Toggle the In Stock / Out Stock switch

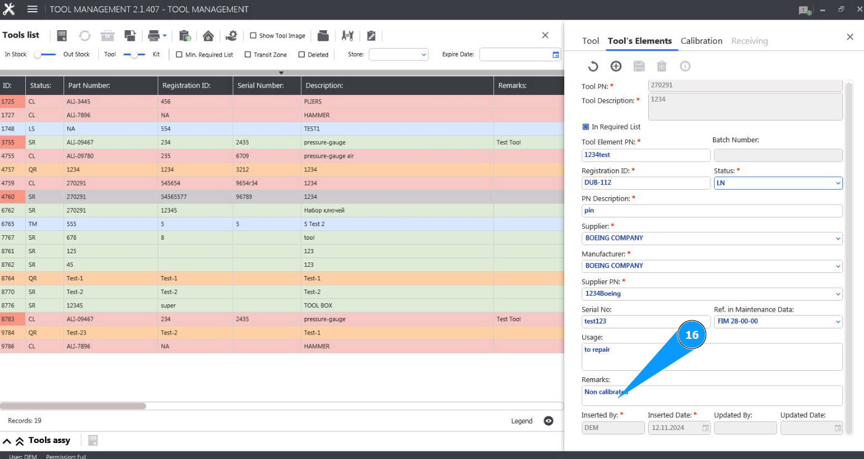tap(44, 55)
